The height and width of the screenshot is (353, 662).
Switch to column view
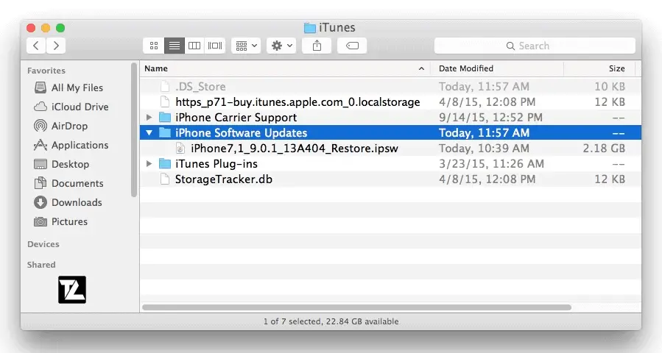pos(194,46)
